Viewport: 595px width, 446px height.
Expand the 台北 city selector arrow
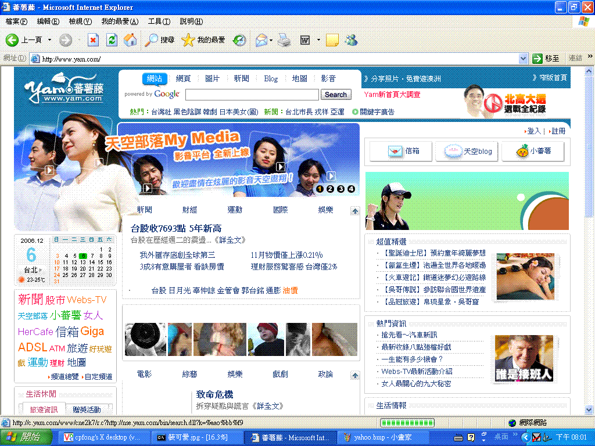(40, 270)
